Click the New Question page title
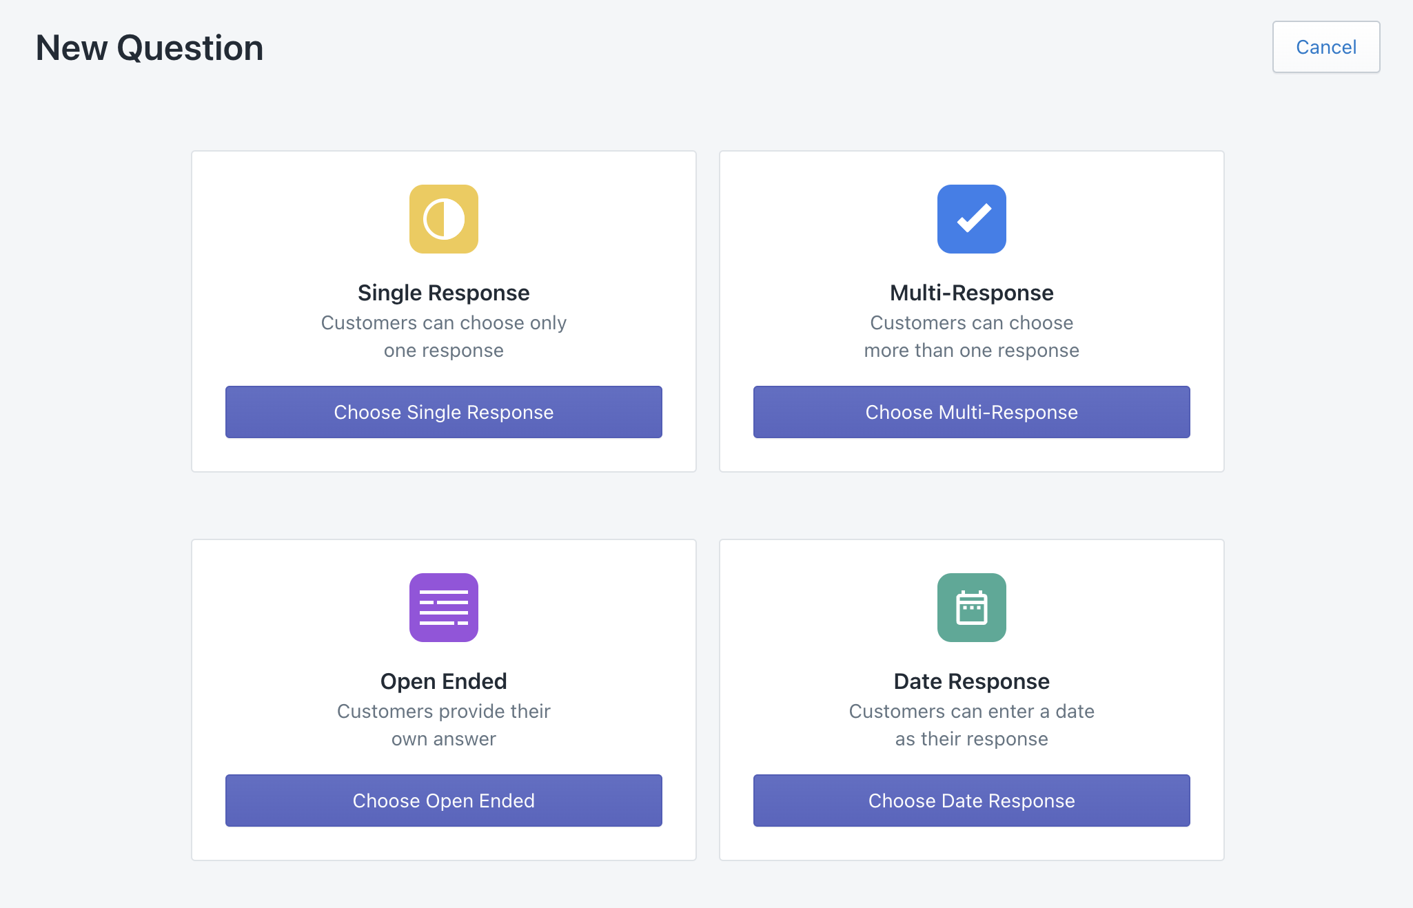1413x908 pixels. [150, 48]
